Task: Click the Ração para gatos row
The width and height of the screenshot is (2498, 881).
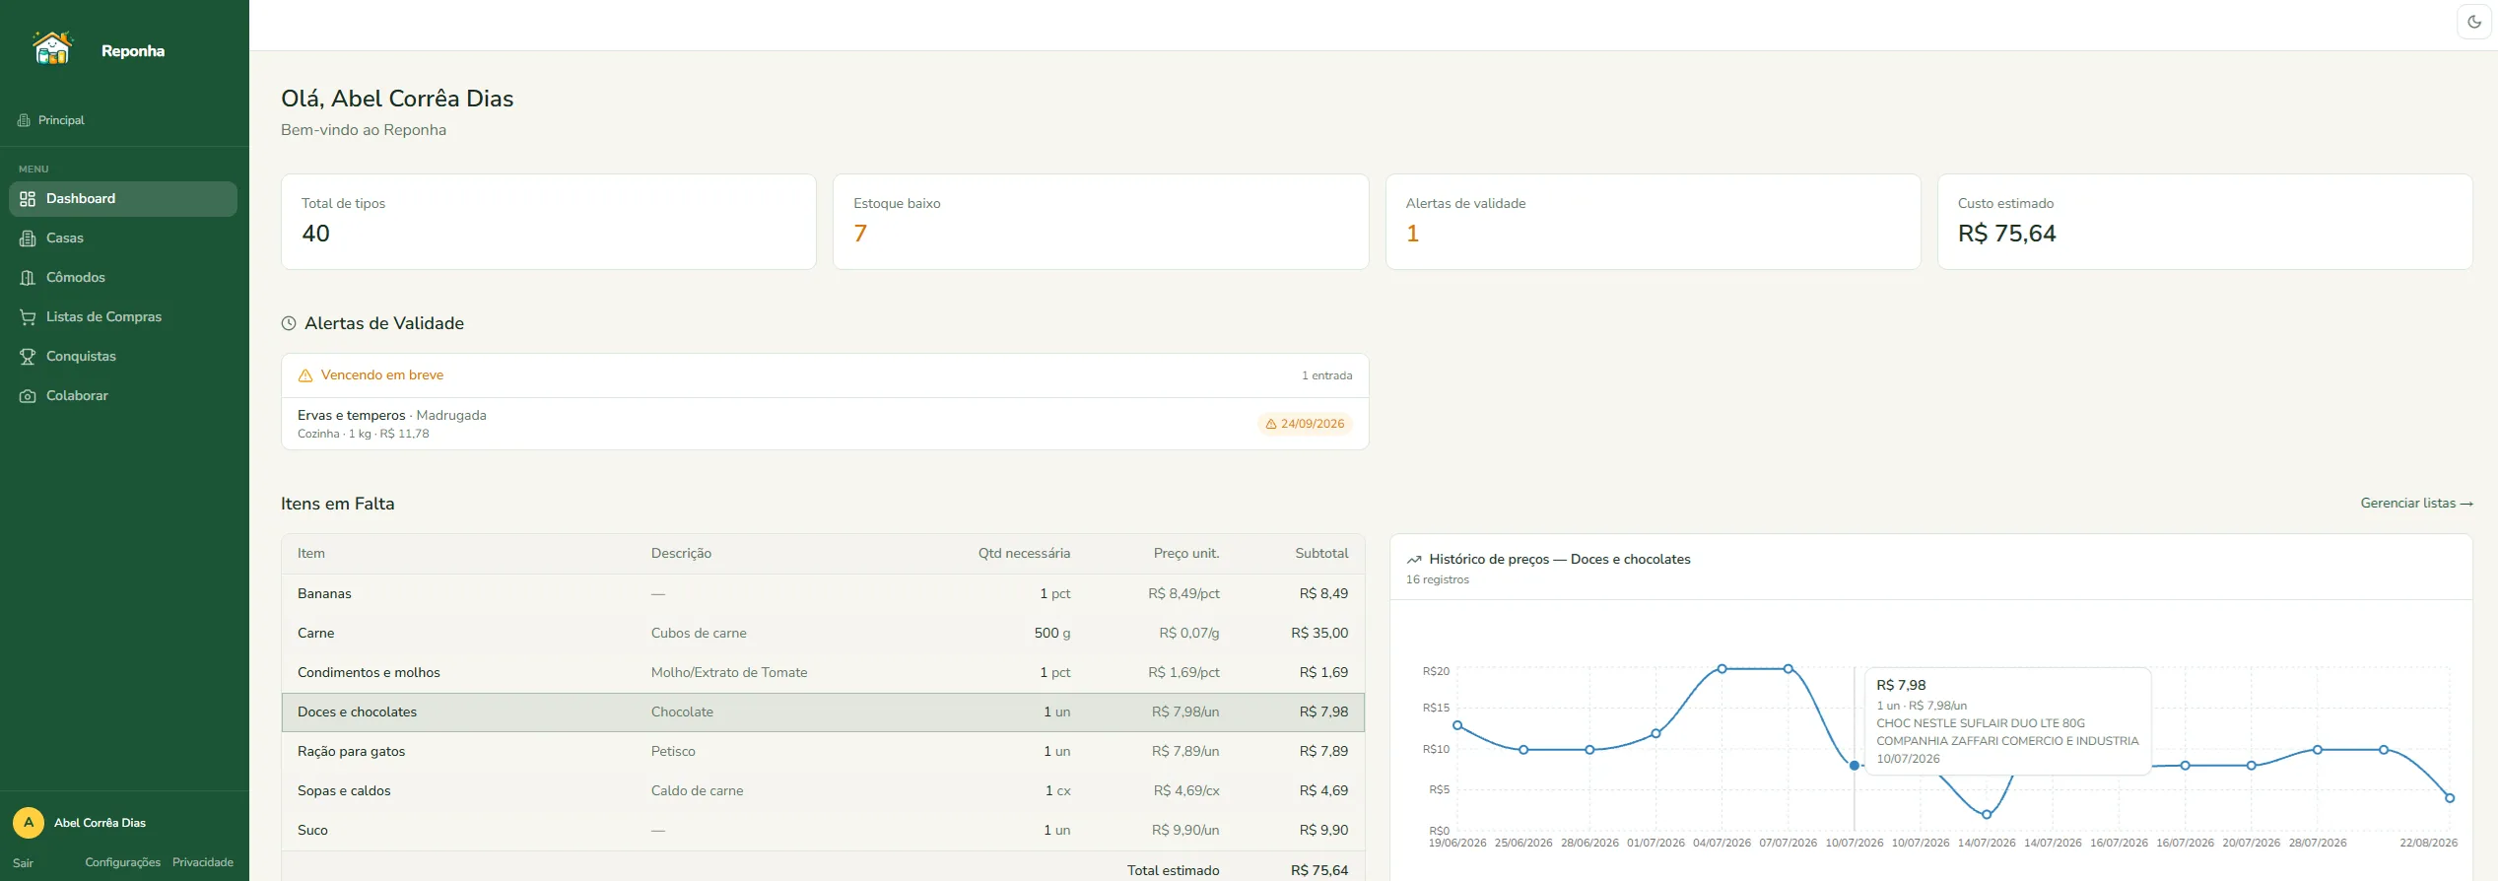Action: (823, 752)
